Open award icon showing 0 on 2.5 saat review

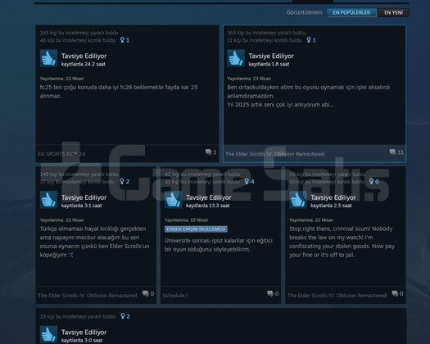pos(371,182)
